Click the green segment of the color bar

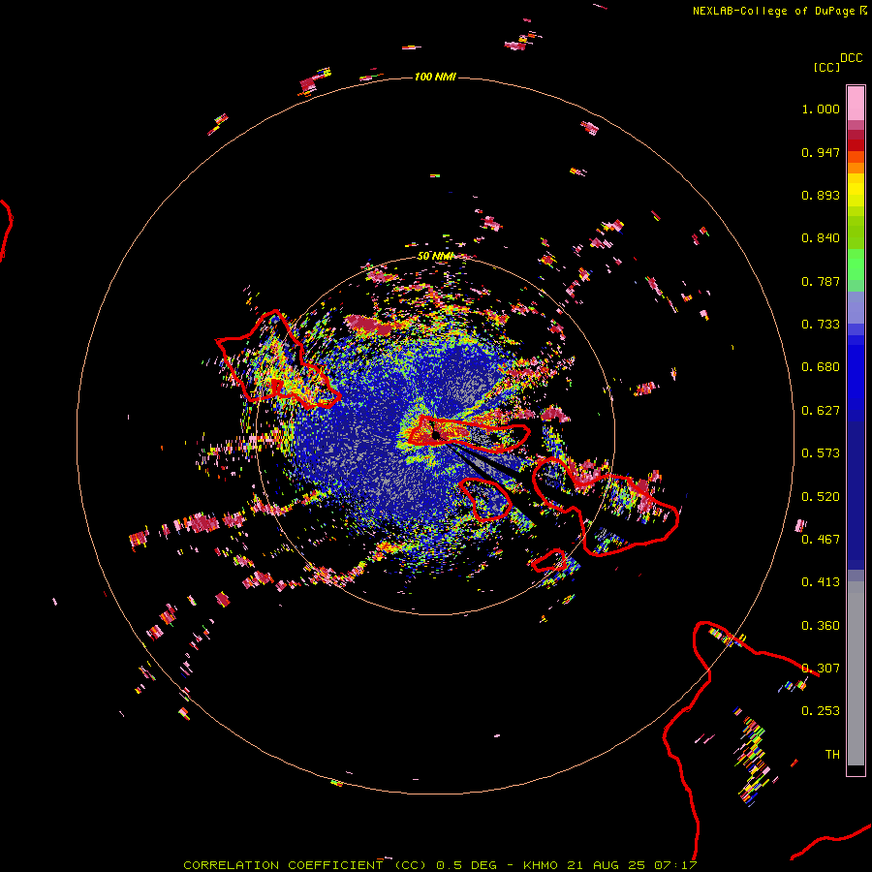(856, 265)
